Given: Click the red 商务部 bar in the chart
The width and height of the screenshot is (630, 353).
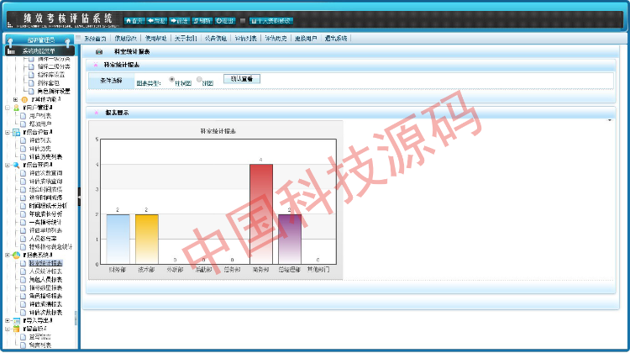Looking at the screenshot, I should point(261,213).
